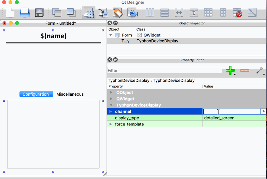267x179 pixels.
Task: Apply Lay Out in a Grid
Action: pyautogui.click(x=208, y=13)
